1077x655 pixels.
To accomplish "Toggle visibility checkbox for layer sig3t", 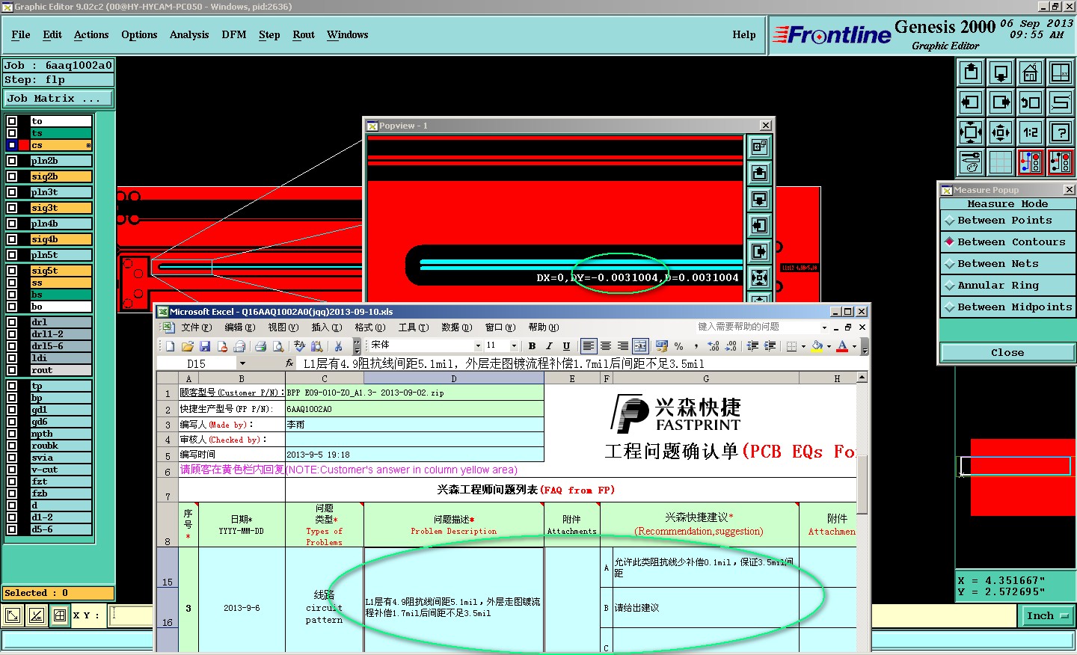I will (x=12, y=208).
